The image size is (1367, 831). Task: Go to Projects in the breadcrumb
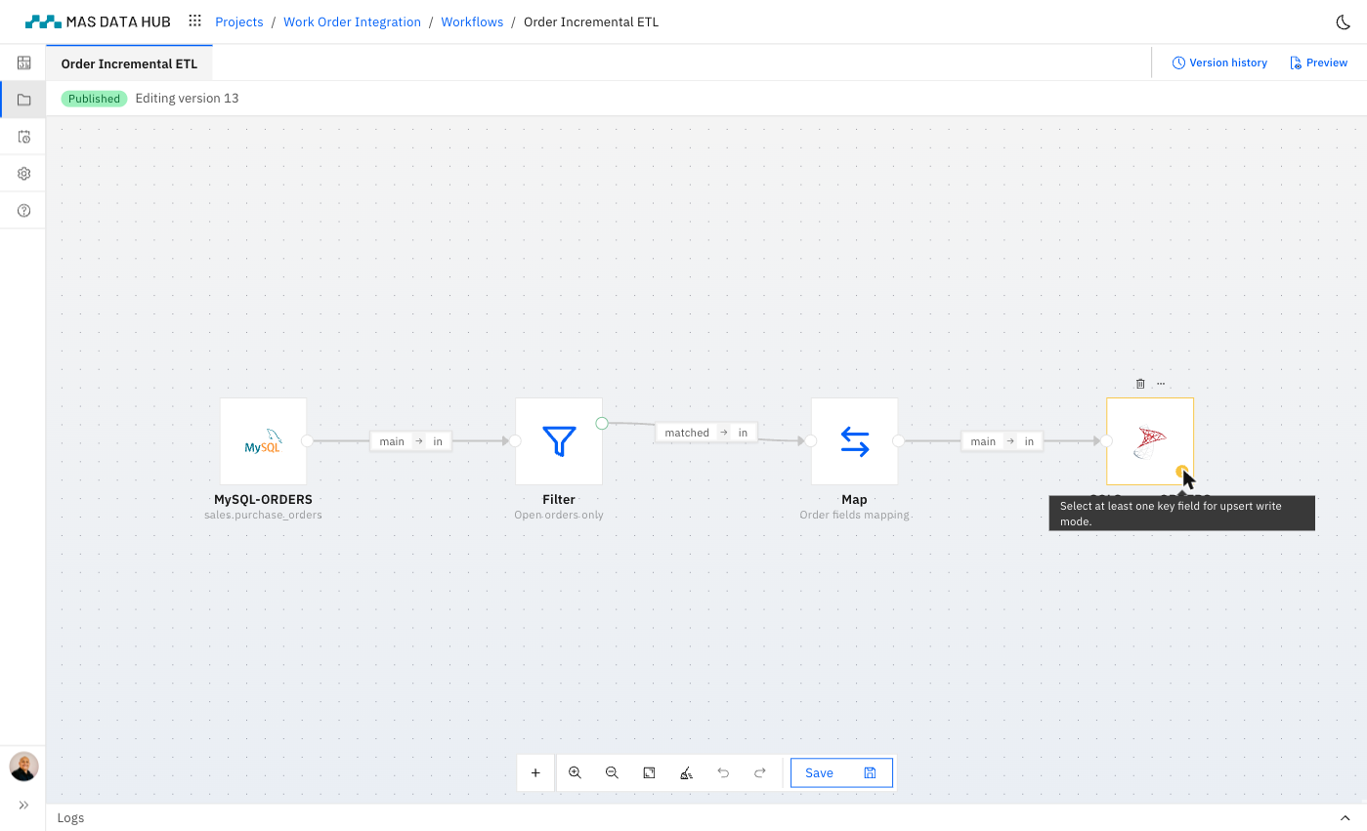(239, 21)
